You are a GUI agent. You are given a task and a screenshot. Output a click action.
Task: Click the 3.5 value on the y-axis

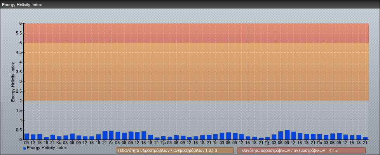[x=19, y=72]
